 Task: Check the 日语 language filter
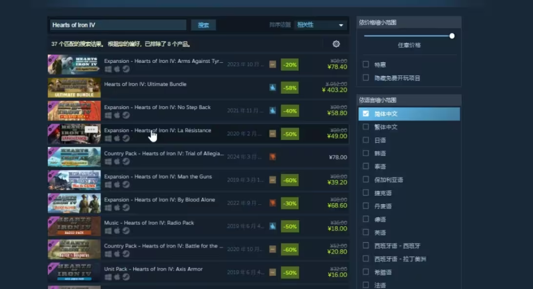[366, 140]
